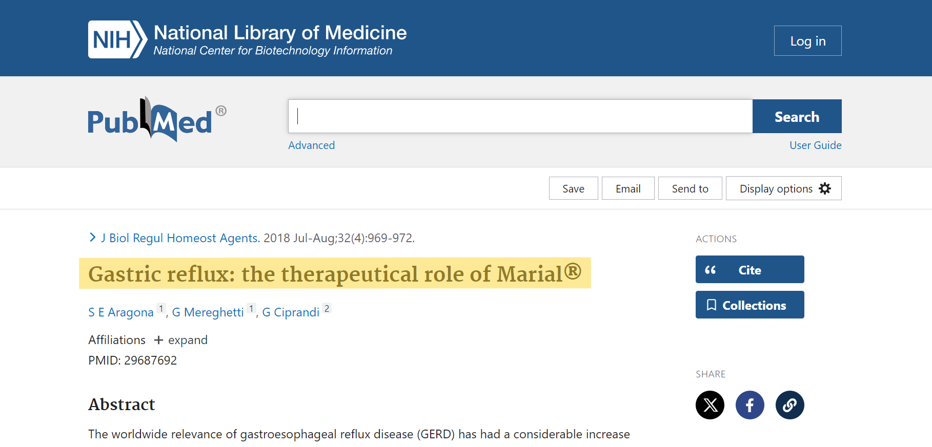Expand the author Affiliations

tap(181, 340)
